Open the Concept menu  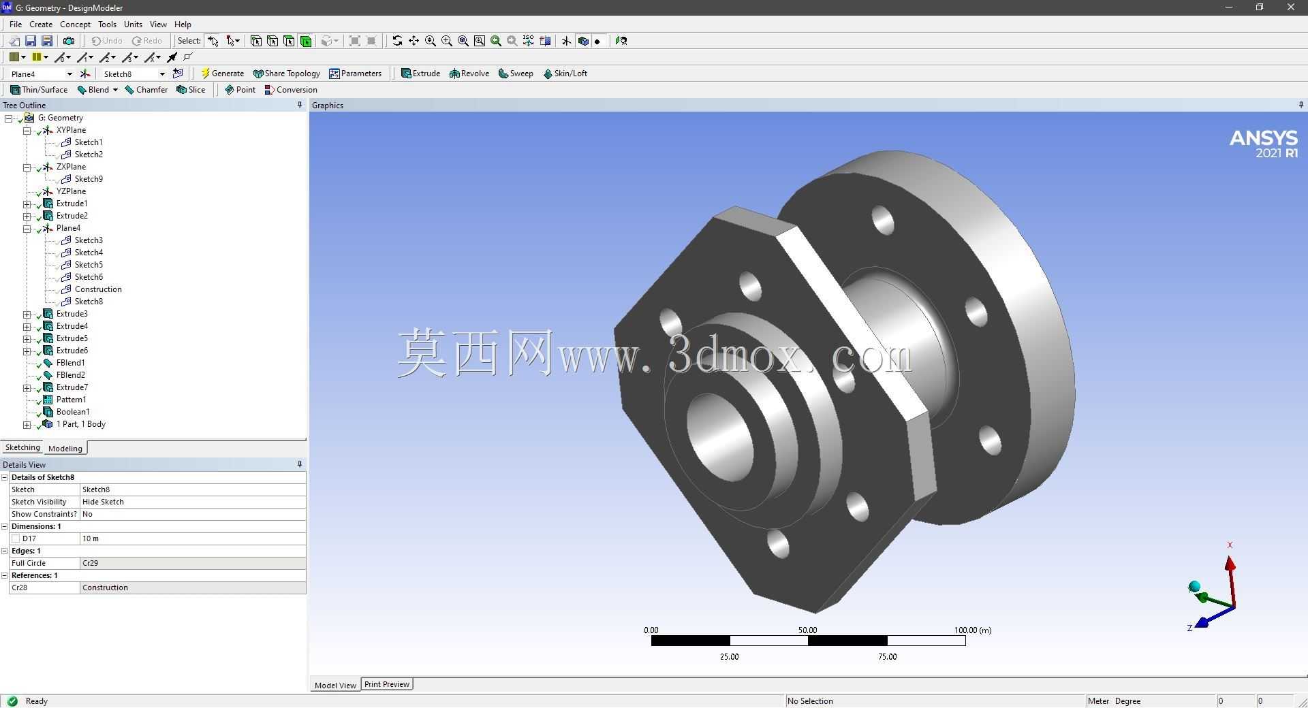point(75,24)
